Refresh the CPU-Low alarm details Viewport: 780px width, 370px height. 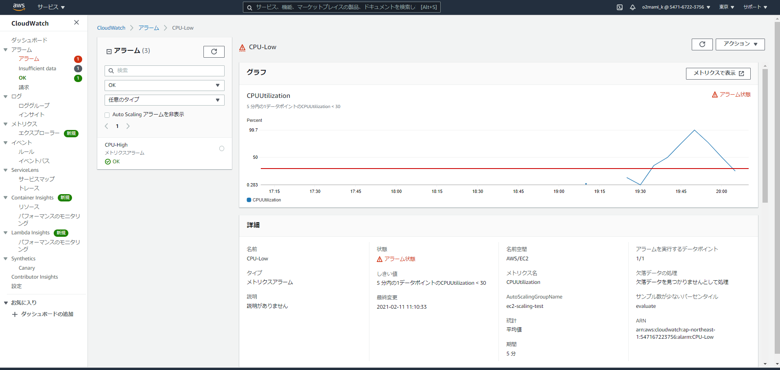(702, 44)
